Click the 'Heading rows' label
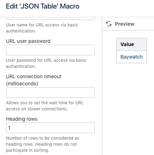 coord(22,119)
